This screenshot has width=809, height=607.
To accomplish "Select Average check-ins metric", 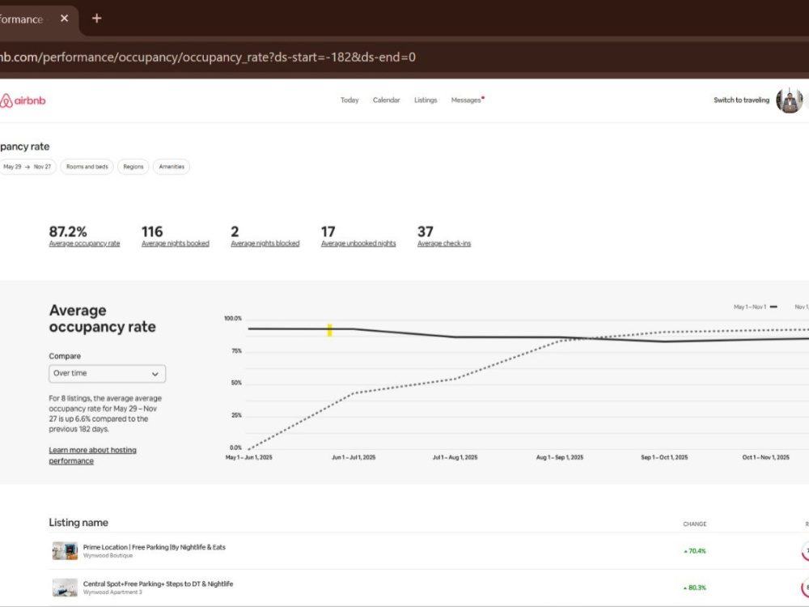I will [x=444, y=244].
